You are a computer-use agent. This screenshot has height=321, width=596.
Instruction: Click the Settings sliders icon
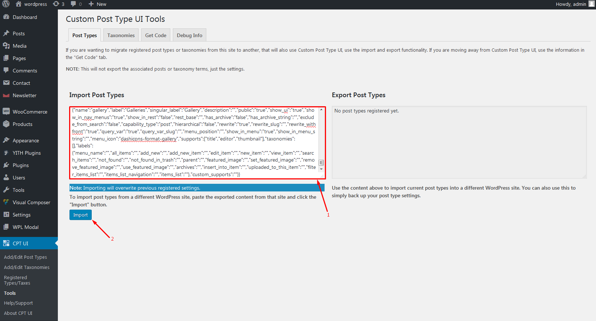(6, 215)
